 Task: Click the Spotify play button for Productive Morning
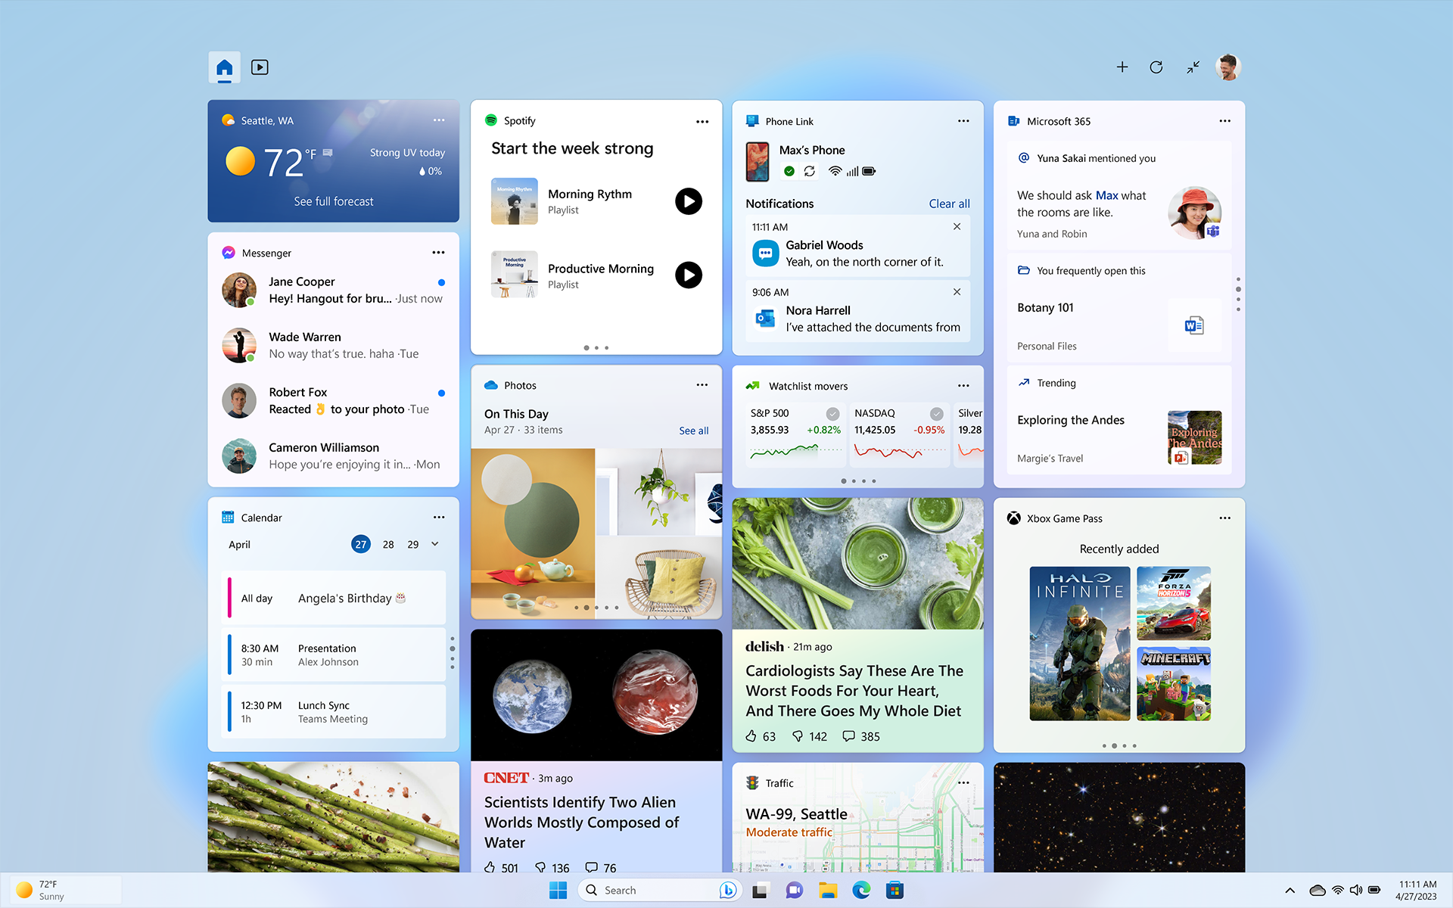click(x=686, y=275)
